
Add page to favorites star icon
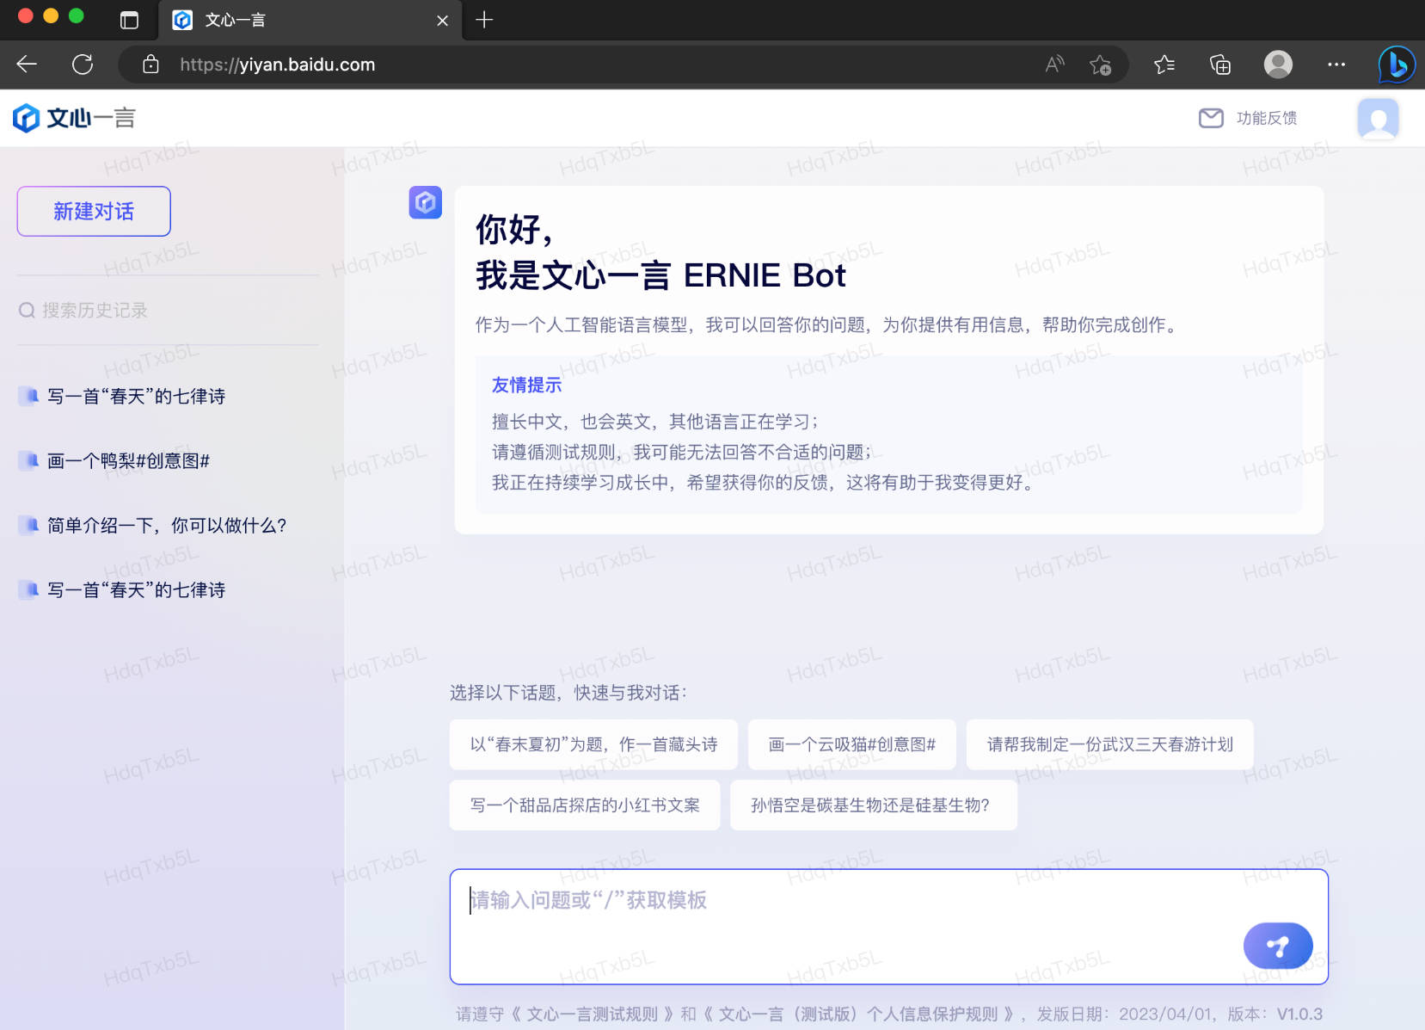point(1100,65)
